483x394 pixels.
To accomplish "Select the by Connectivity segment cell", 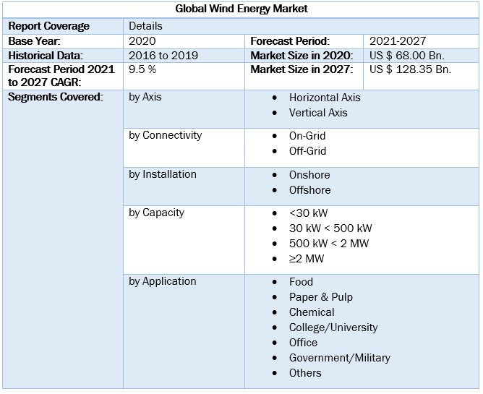I will (165, 135).
